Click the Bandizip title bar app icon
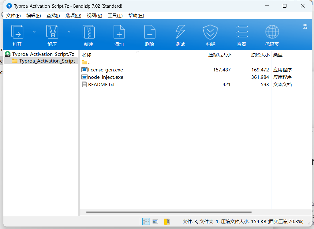The image size is (314, 229). point(9,6)
